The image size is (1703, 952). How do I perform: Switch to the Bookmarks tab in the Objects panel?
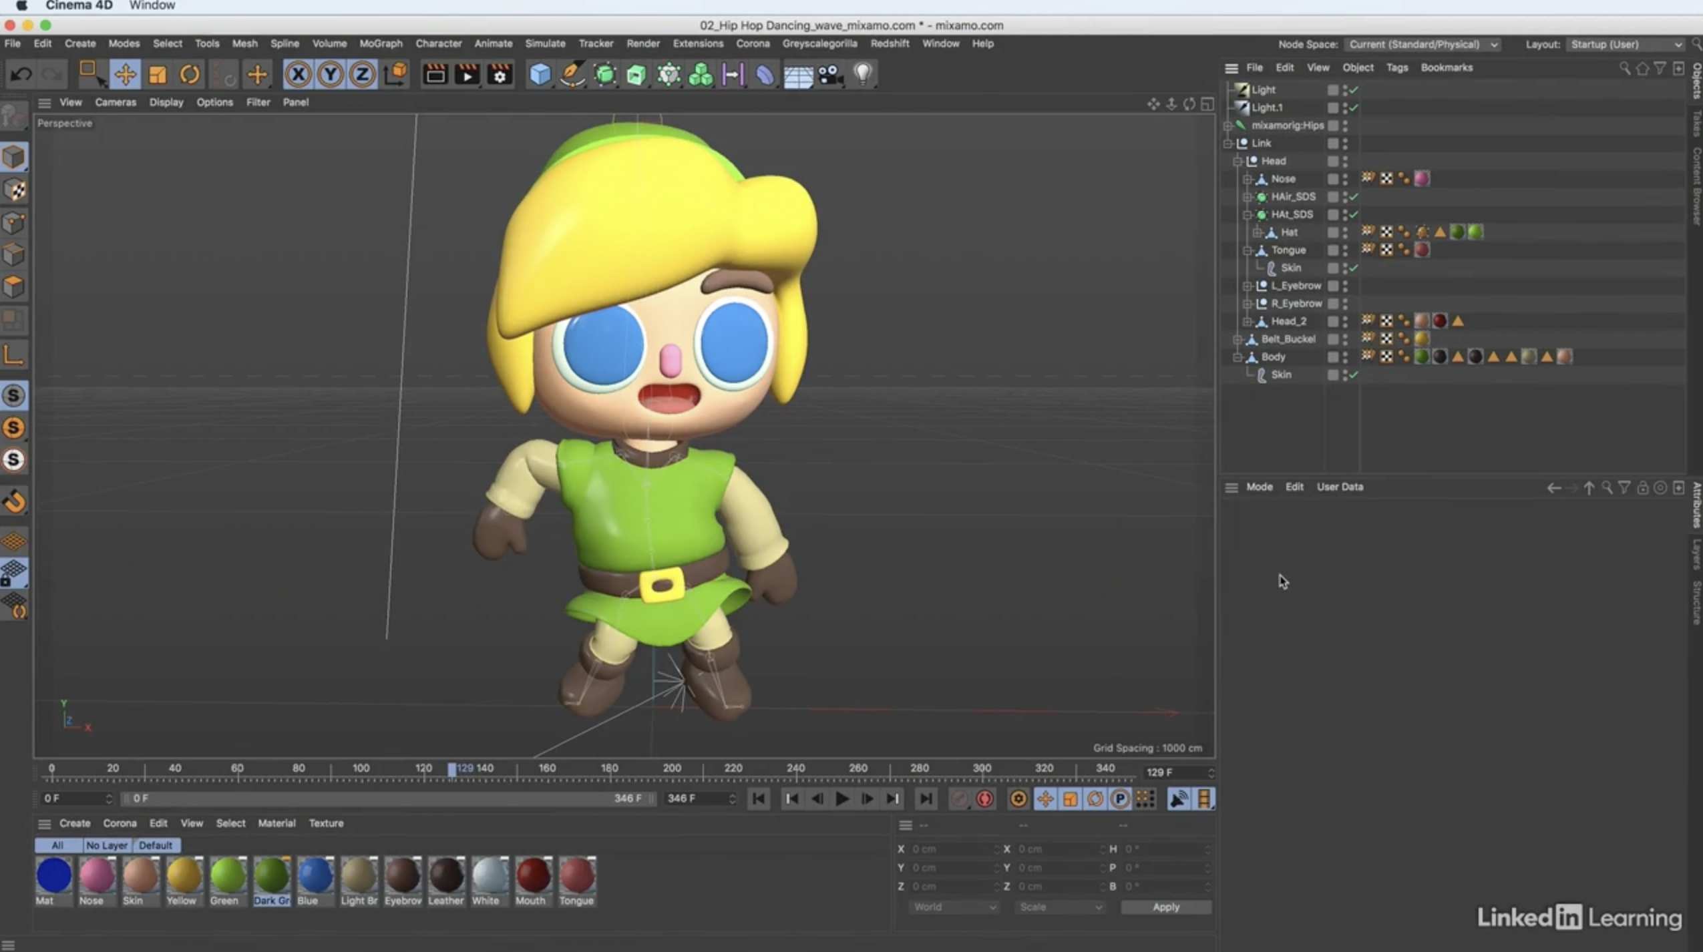coord(1447,67)
